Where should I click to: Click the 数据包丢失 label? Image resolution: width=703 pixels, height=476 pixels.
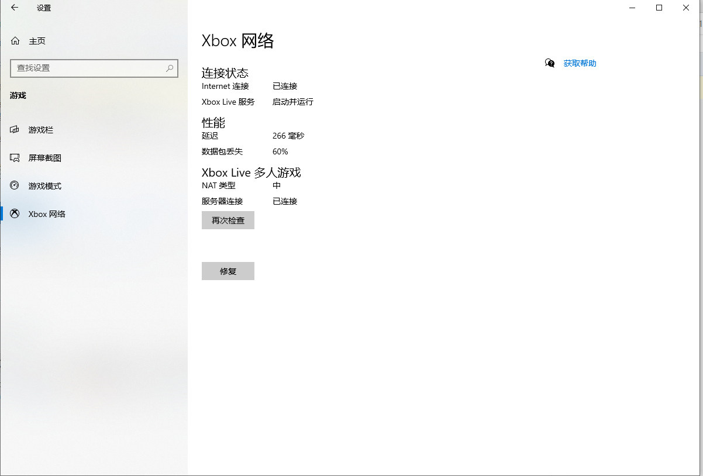(x=222, y=151)
